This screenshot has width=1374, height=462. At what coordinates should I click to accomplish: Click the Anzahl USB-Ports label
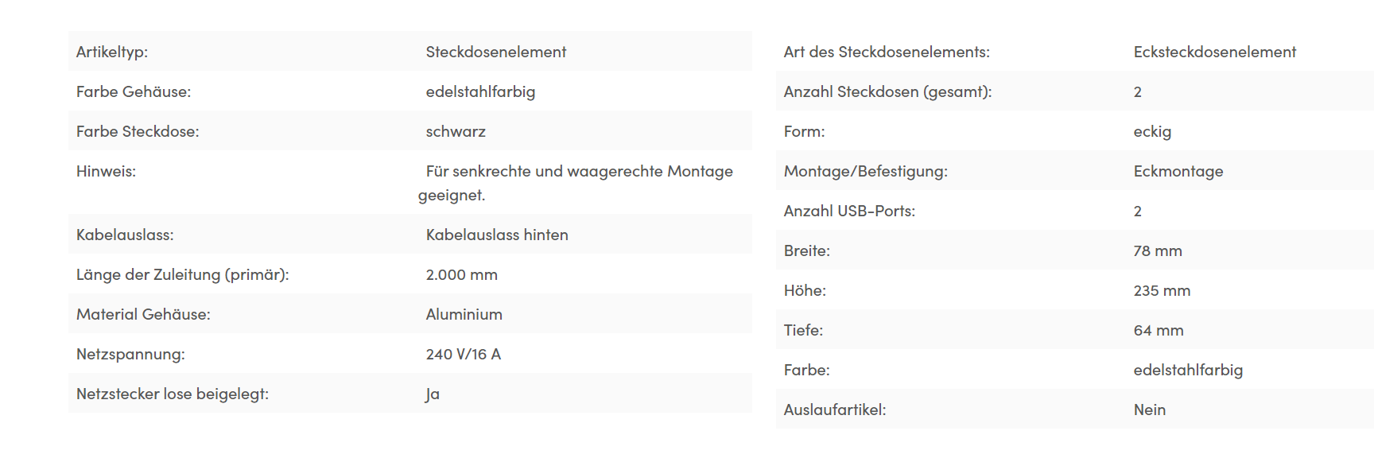click(849, 211)
